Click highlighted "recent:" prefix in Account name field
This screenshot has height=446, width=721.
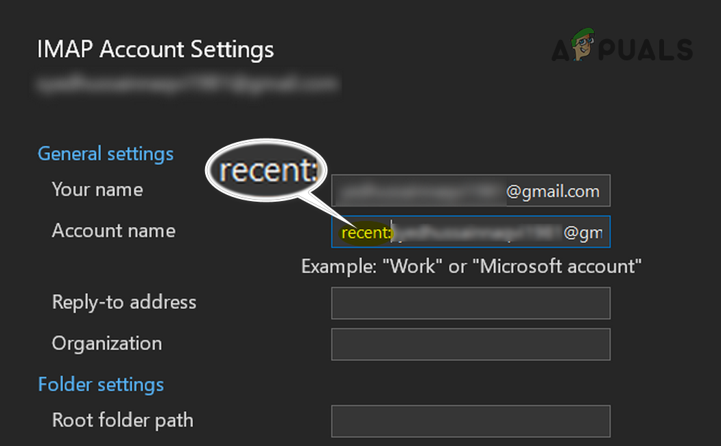[366, 233]
